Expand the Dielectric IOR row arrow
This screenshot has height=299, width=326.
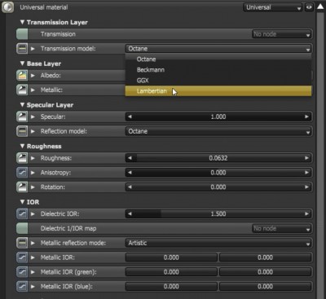click(33, 214)
